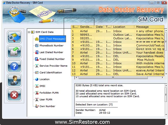Click the support person icon button
The image size is (168, 125).
pyautogui.click(x=14, y=81)
